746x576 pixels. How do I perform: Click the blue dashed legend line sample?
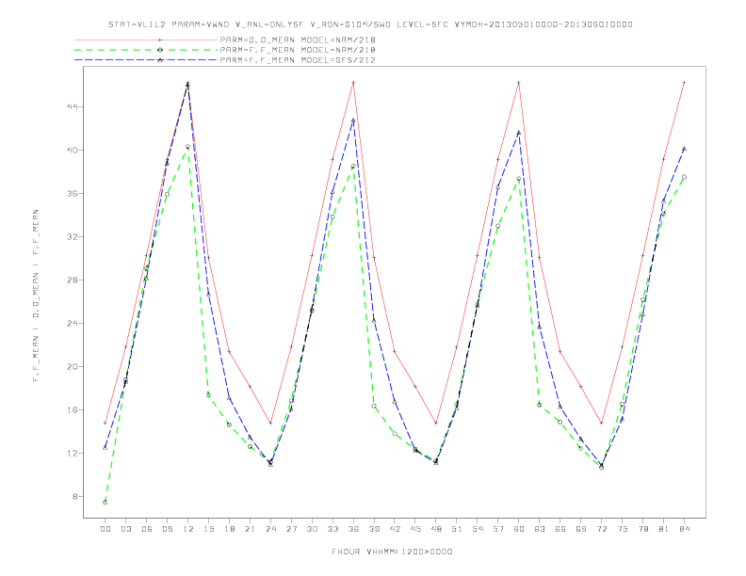(x=146, y=60)
